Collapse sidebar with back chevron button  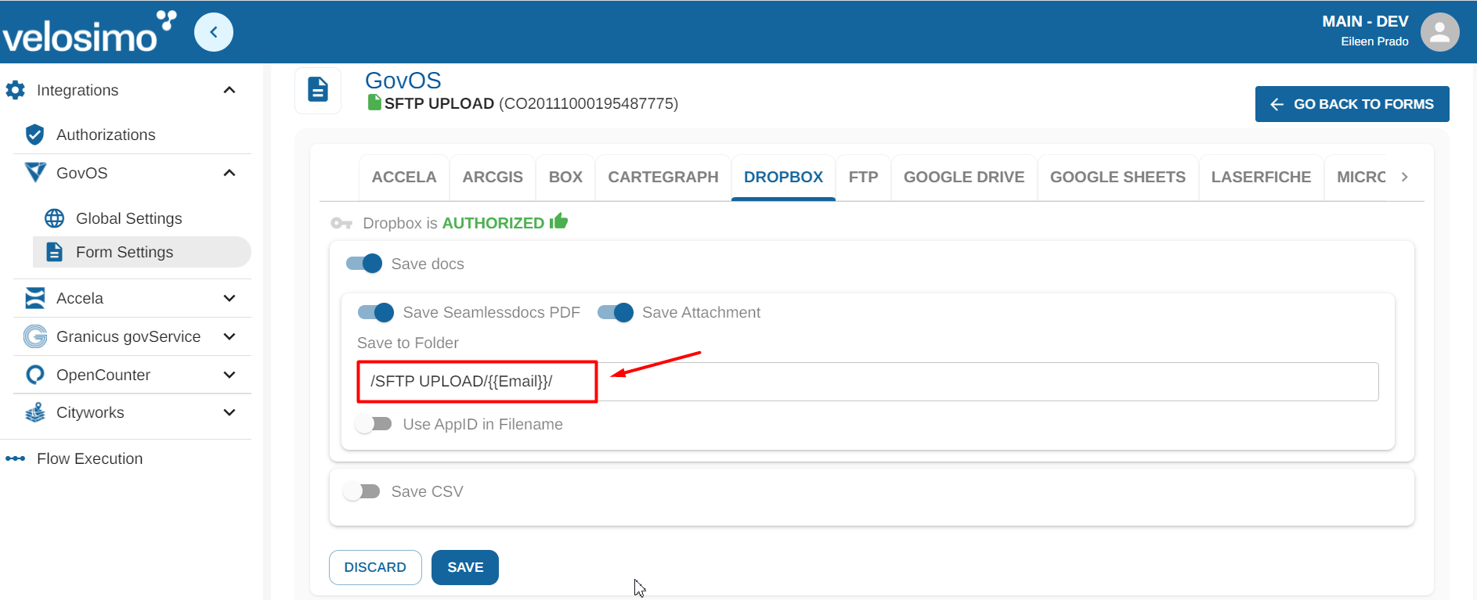coord(214,32)
